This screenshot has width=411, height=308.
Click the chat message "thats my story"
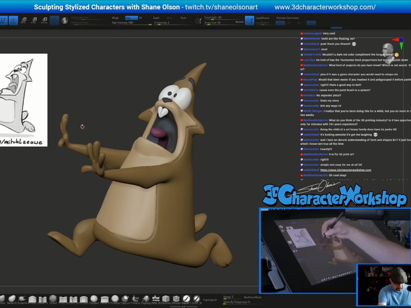coord(330,101)
